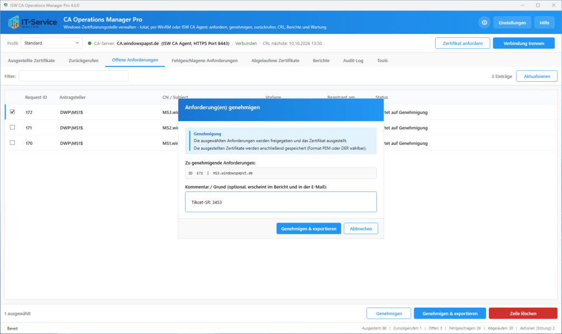Click Abbrechen in the dialog

(x=361, y=228)
